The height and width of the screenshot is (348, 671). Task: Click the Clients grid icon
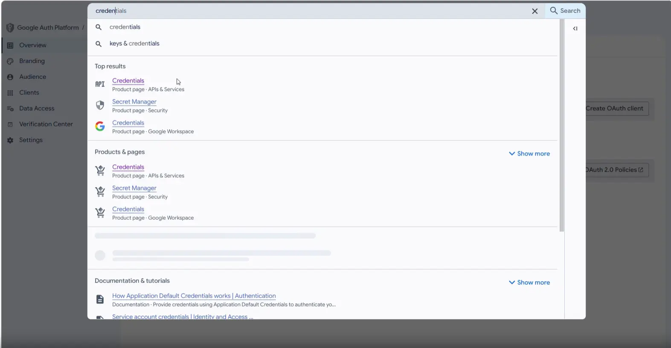click(10, 93)
